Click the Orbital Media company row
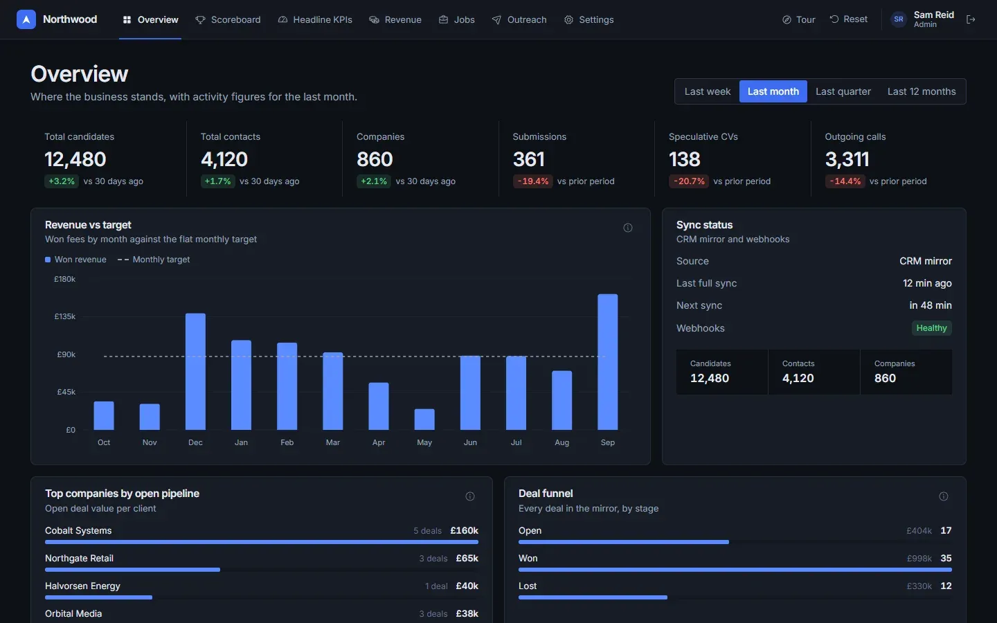 [x=262, y=614]
